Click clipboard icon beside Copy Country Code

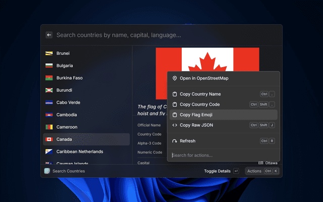point(175,105)
